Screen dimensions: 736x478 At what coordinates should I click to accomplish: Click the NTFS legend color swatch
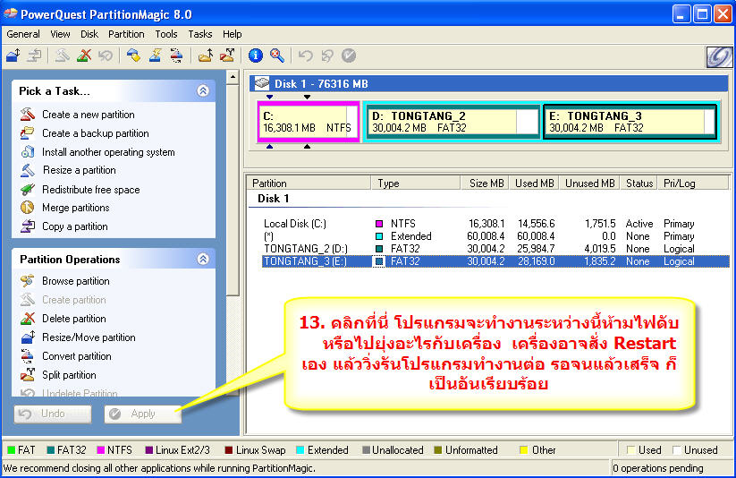(x=100, y=449)
